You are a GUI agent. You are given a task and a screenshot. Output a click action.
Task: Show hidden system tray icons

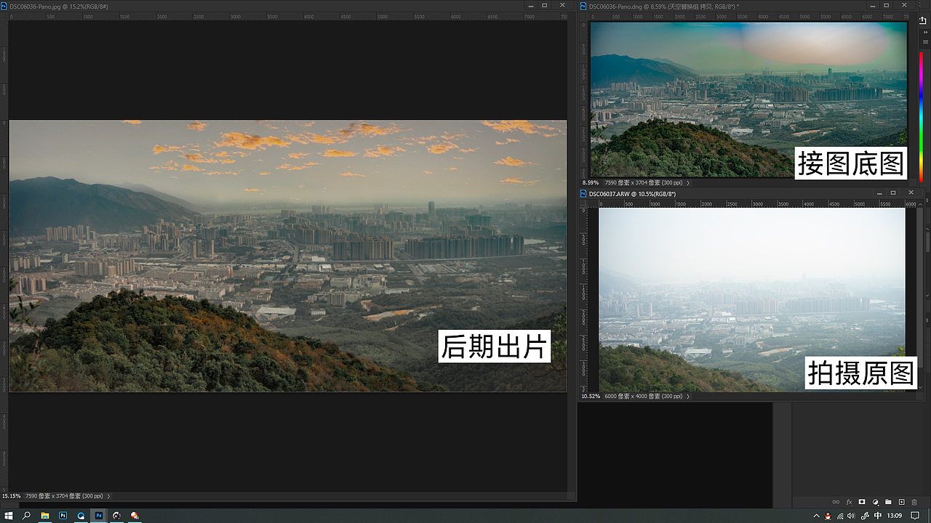(817, 516)
